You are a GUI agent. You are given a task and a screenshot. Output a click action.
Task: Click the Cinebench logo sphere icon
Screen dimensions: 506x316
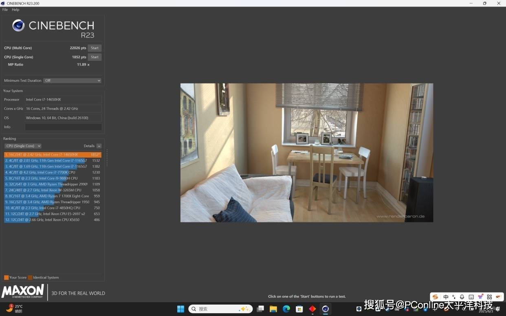coord(18,26)
